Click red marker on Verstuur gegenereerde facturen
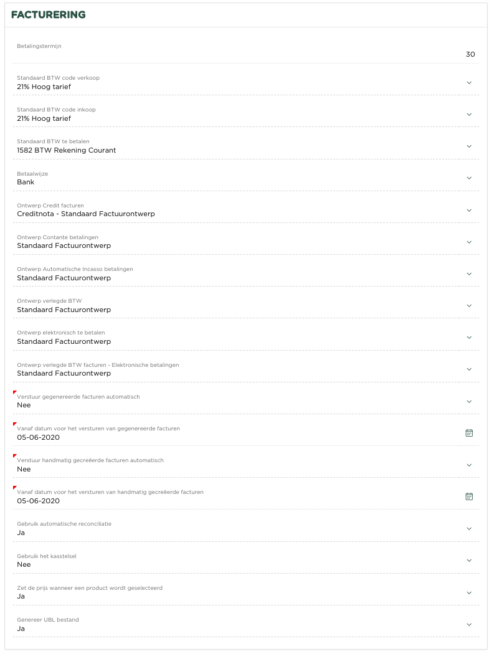Viewport: 492px width, 654px height. [x=15, y=392]
